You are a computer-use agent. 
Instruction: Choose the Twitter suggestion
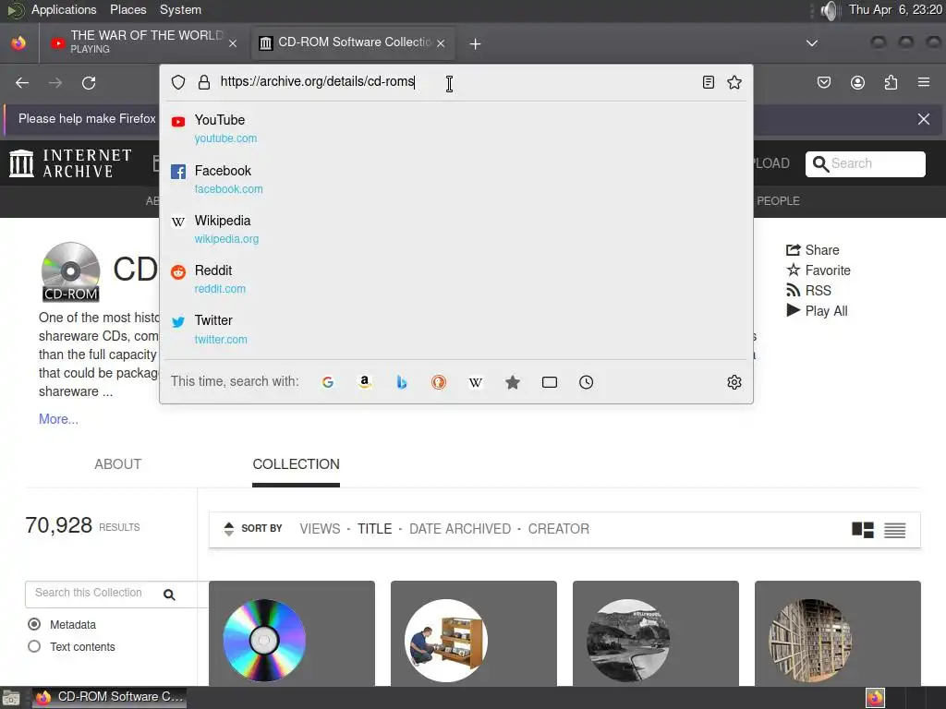(x=456, y=330)
